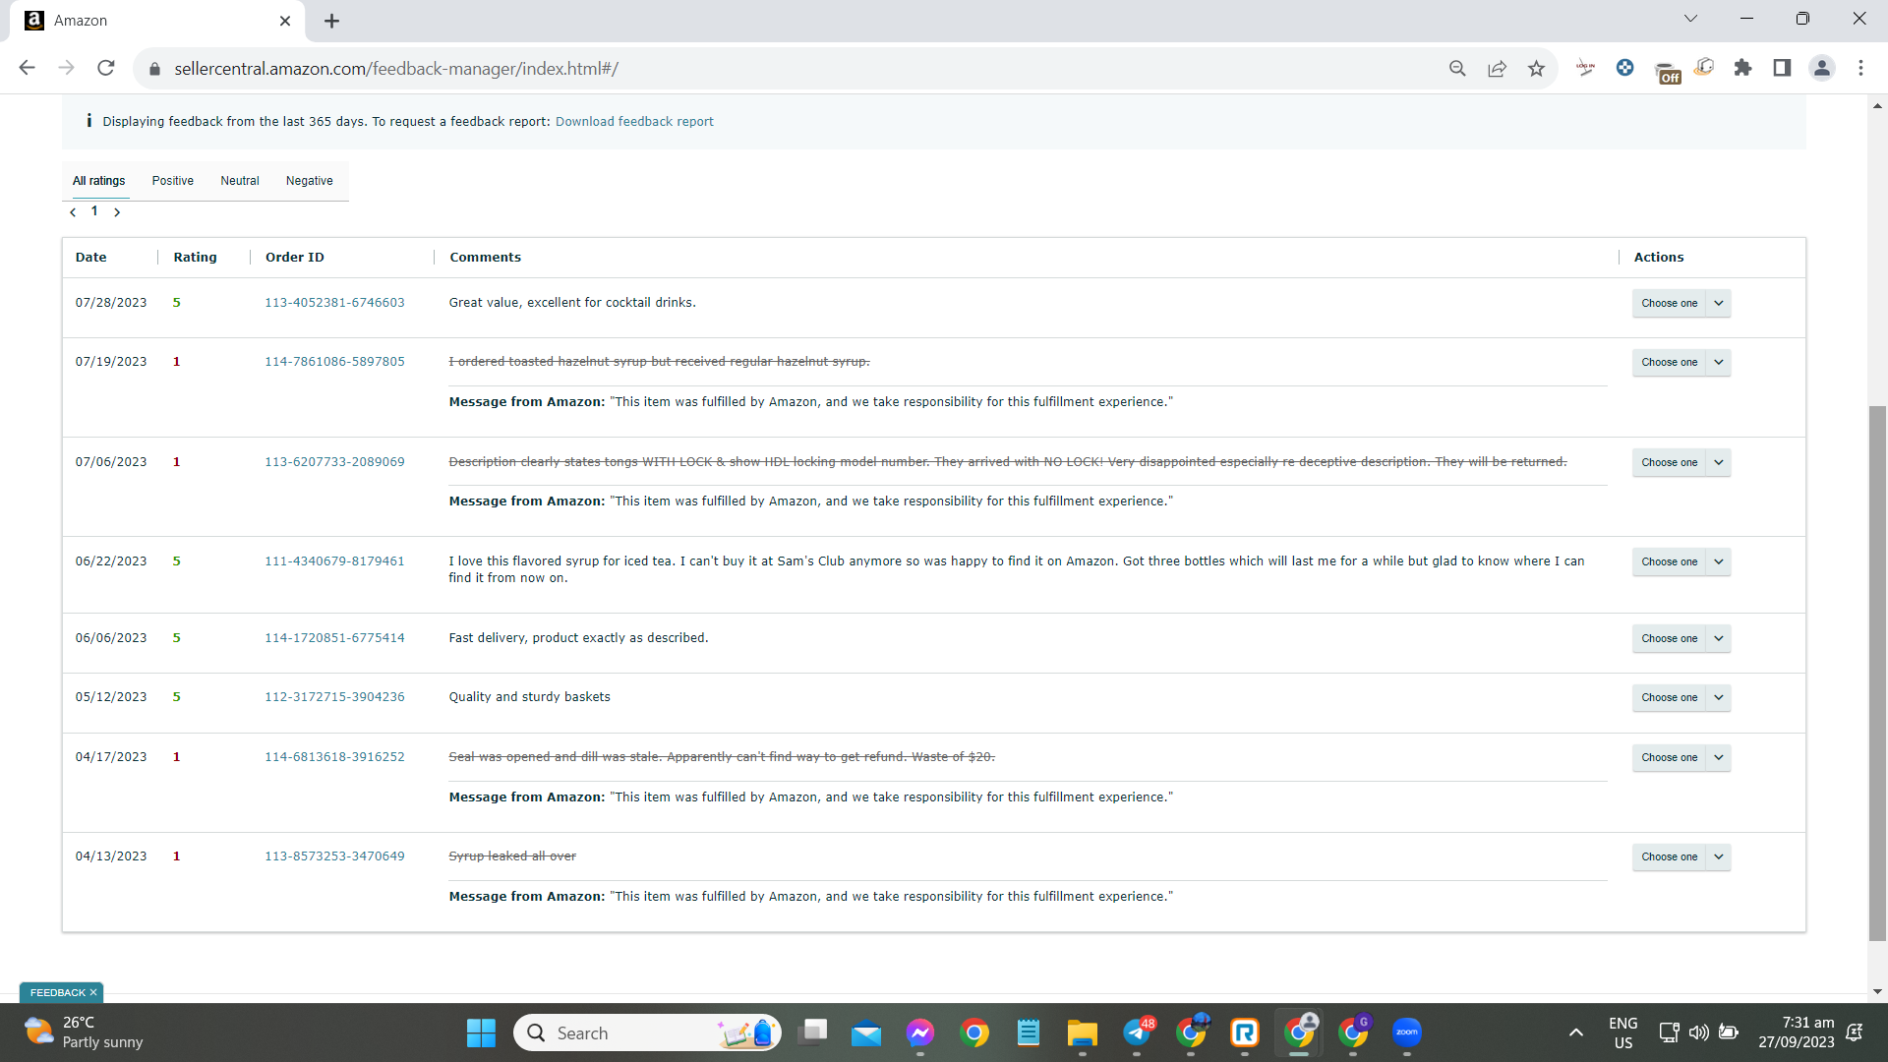Go to previous feedback page arrow

(x=73, y=212)
